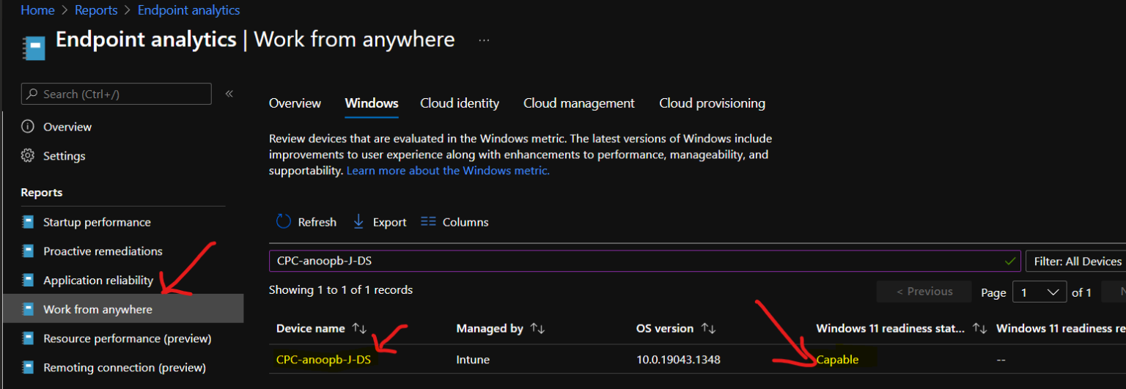
Task: Click the Startup performance report icon
Action: point(28,222)
